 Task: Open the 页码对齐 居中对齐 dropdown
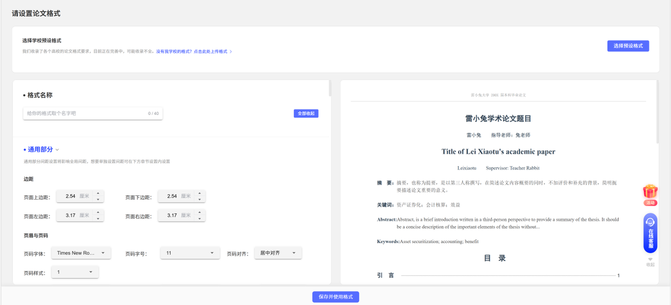278,253
